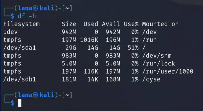This screenshot has height=111, width=203.
Task: Click the /dev/sda1 filesystem entry
Action: pos(19,48)
